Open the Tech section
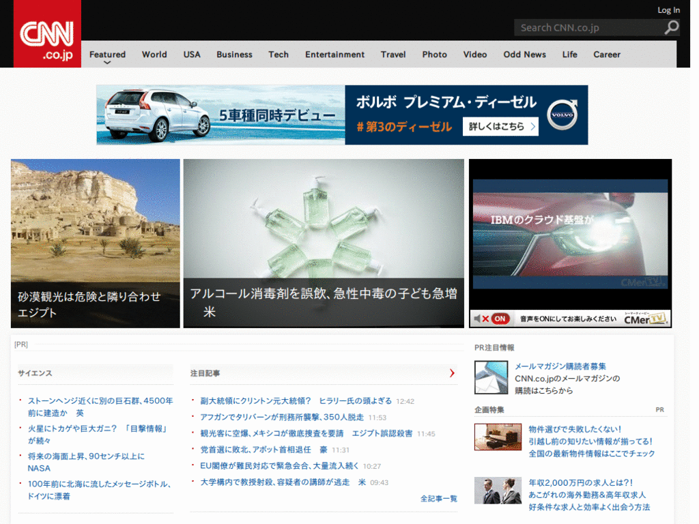 [x=279, y=54]
